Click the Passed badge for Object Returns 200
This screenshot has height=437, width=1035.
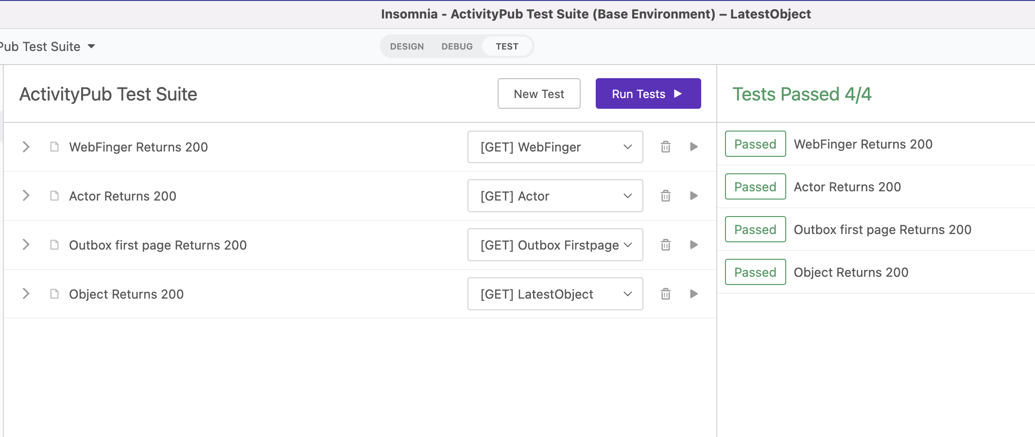pos(755,272)
